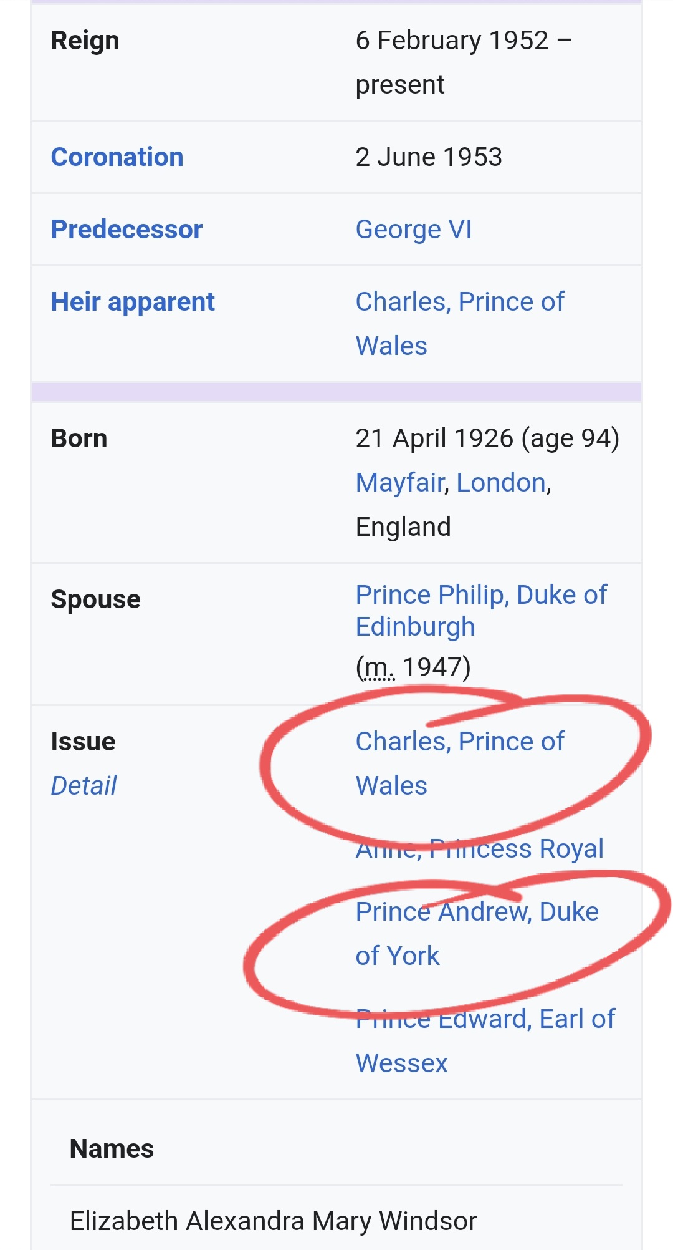
Task: Click the Spouse row label
Action: point(95,599)
